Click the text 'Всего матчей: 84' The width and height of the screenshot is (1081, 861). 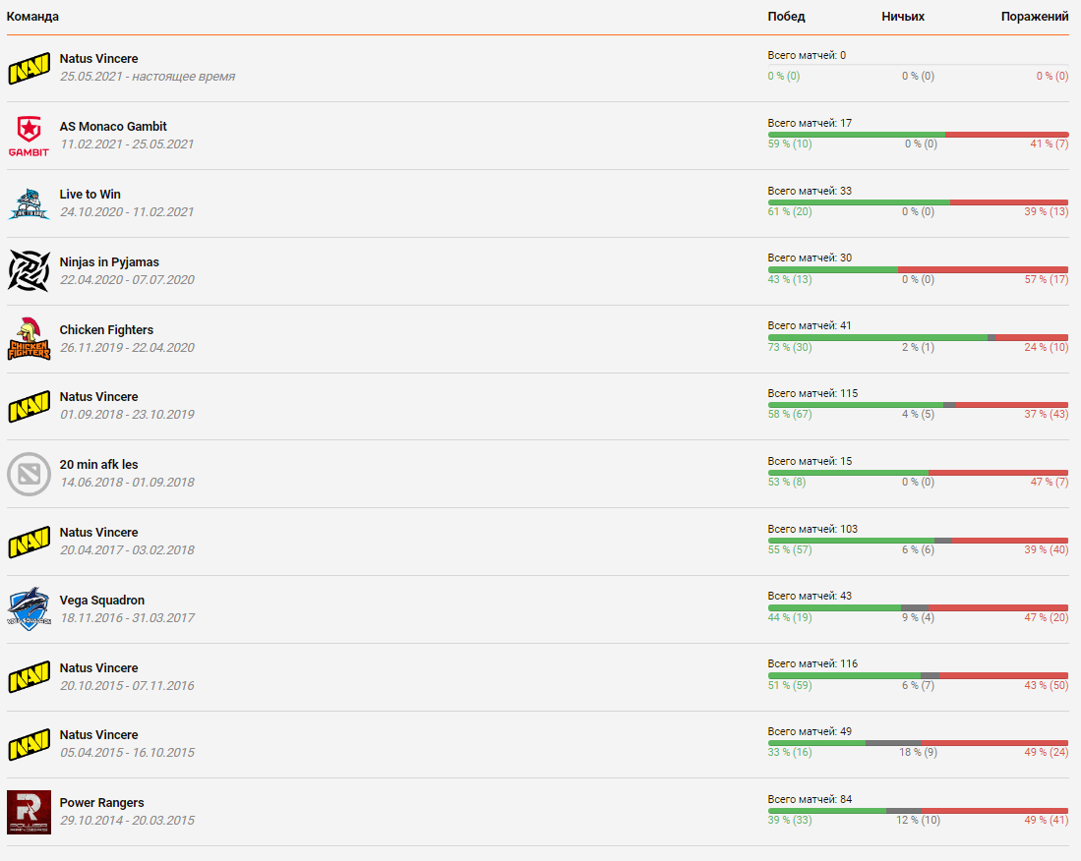[811, 799]
